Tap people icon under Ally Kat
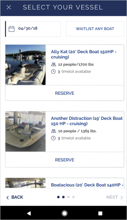 53,65
